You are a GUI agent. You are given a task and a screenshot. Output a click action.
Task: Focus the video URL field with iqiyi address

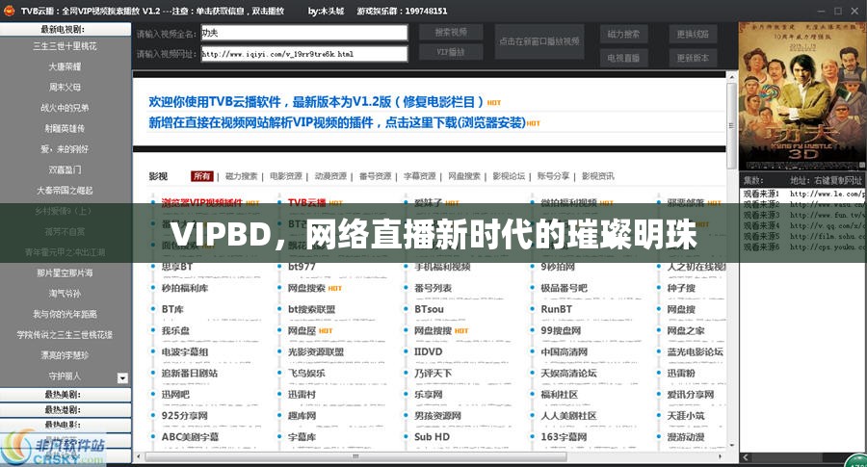click(304, 54)
